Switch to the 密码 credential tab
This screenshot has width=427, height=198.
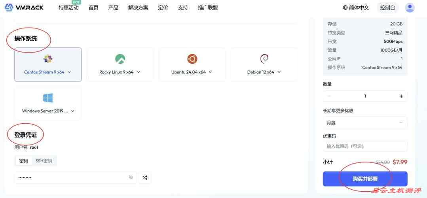(x=24, y=161)
